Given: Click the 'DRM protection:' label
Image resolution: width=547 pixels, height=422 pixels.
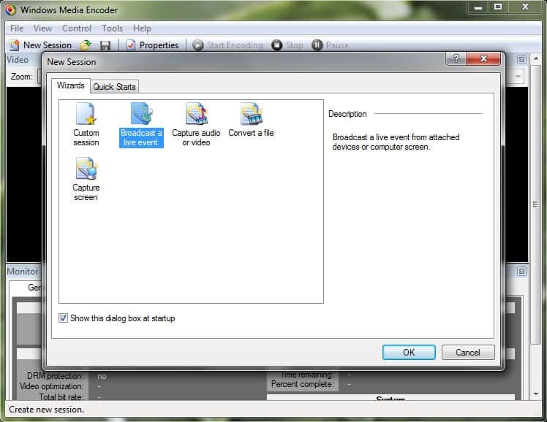Looking at the screenshot, I should click(x=55, y=376).
